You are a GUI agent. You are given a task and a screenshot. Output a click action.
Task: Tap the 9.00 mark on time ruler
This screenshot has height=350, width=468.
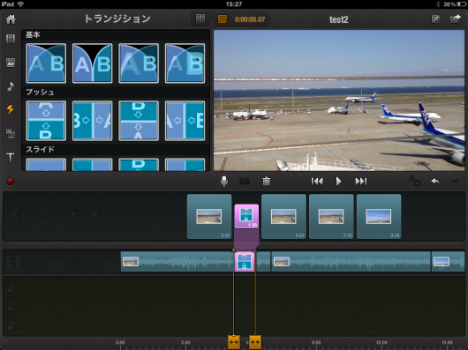pos(316,343)
